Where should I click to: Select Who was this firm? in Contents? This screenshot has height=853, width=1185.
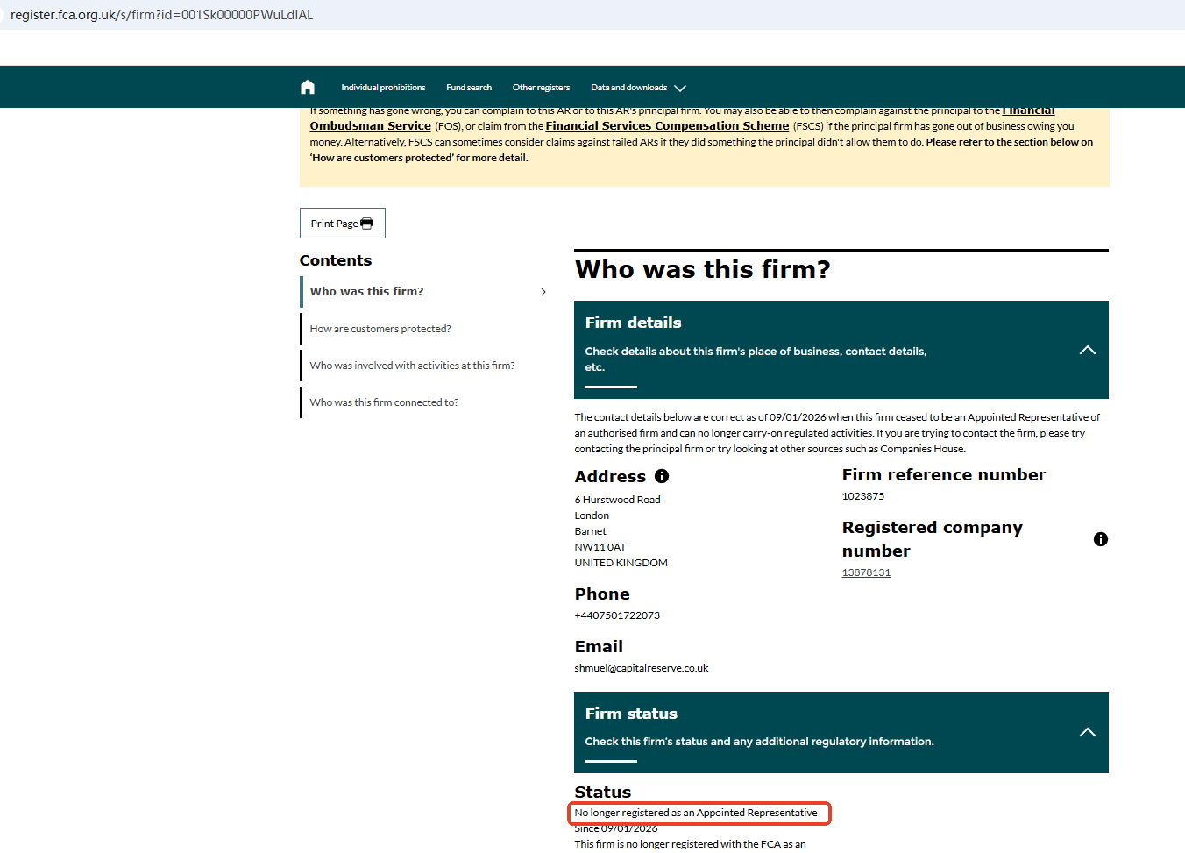(x=366, y=291)
